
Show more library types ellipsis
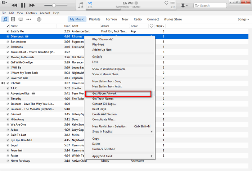28,19
